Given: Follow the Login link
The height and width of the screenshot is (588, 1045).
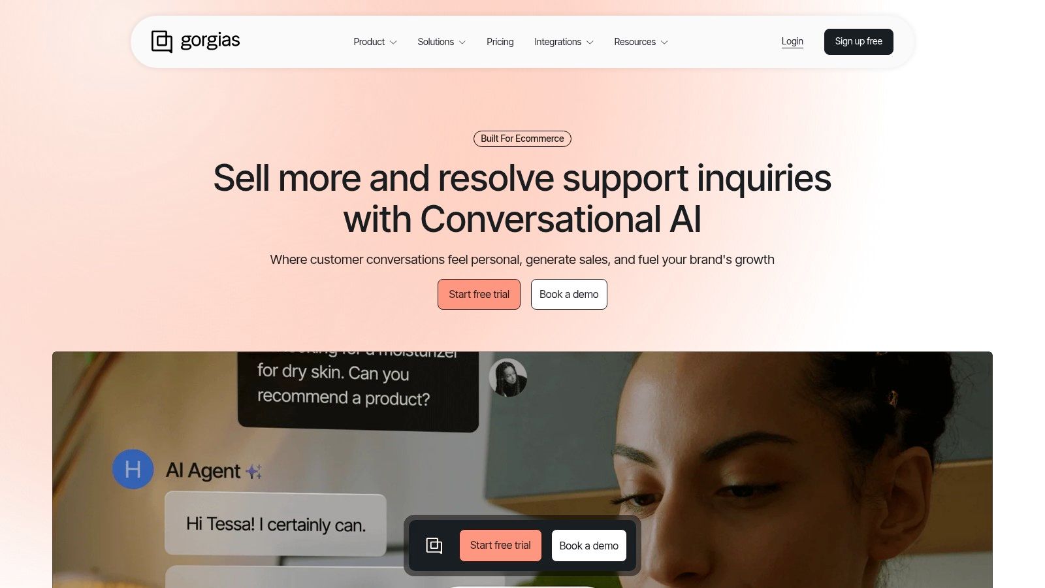Looking at the screenshot, I should coord(792,41).
